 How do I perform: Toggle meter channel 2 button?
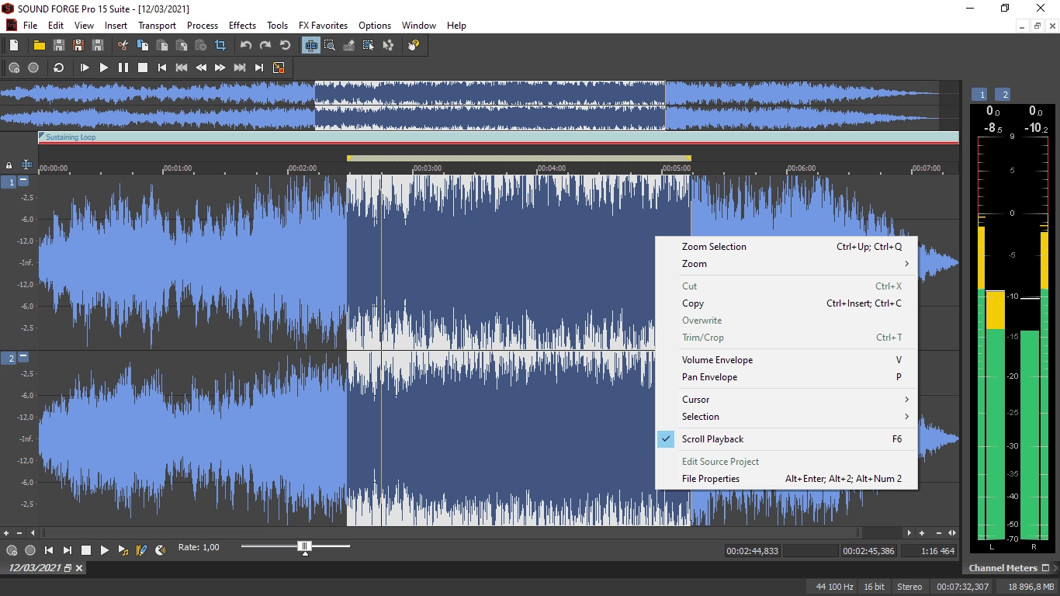click(1003, 95)
